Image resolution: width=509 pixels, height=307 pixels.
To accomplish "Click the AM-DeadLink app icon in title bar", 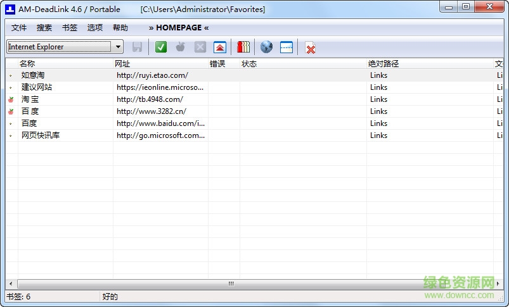I will pyautogui.click(x=10, y=9).
